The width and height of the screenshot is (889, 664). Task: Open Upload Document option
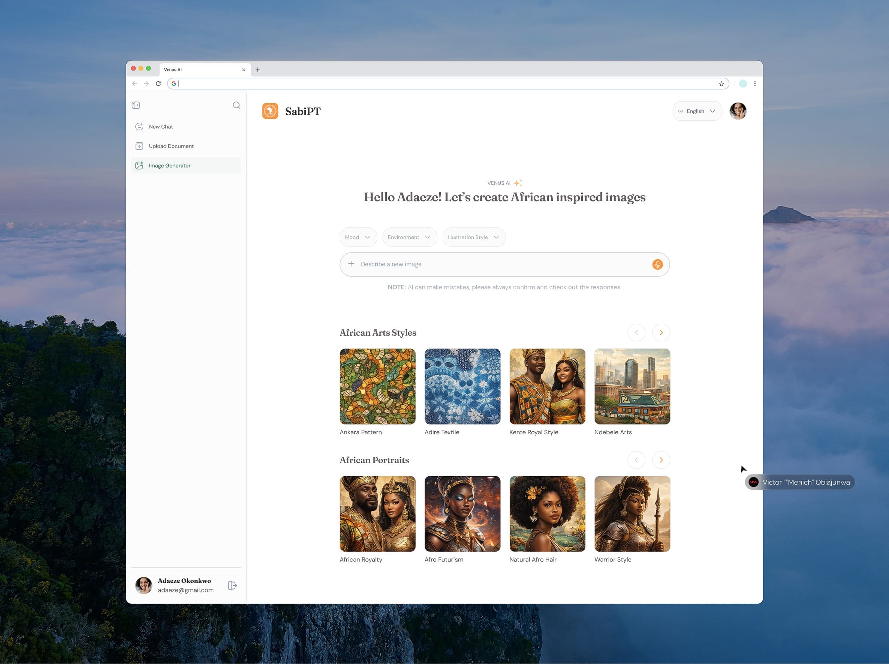point(186,146)
